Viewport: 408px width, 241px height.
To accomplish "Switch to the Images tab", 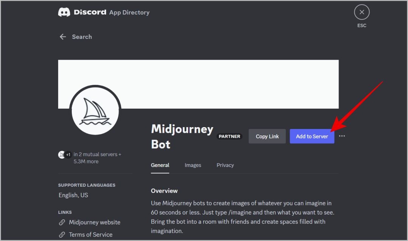I will click(x=193, y=165).
